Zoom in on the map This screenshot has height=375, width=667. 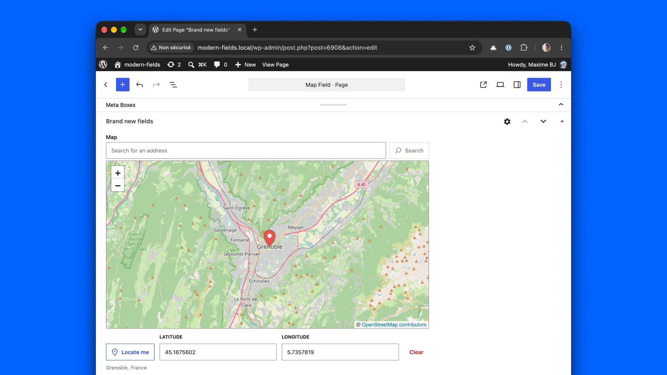tap(118, 173)
